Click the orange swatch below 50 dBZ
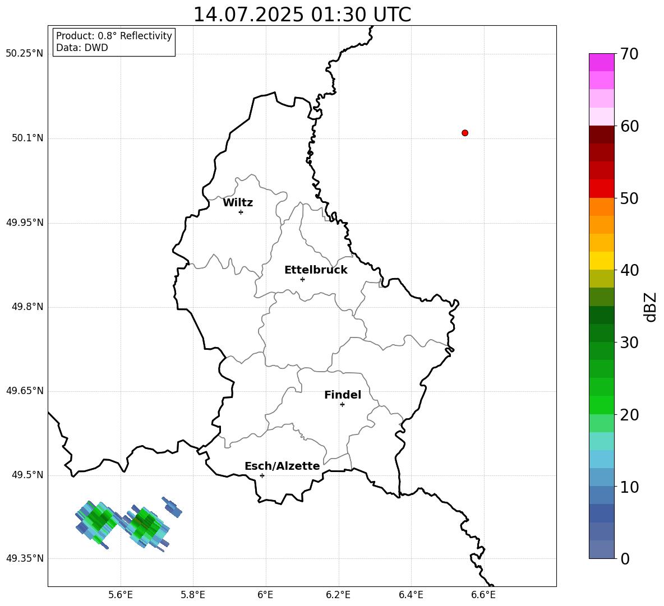The width and height of the screenshot is (664, 606). click(602, 207)
